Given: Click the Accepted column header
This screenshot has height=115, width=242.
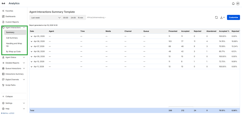Looking at the screenshot, I should coord(185,31).
